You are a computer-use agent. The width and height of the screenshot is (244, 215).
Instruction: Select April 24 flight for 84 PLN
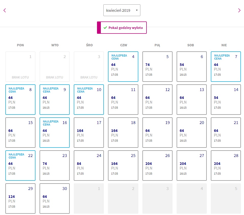89,165
